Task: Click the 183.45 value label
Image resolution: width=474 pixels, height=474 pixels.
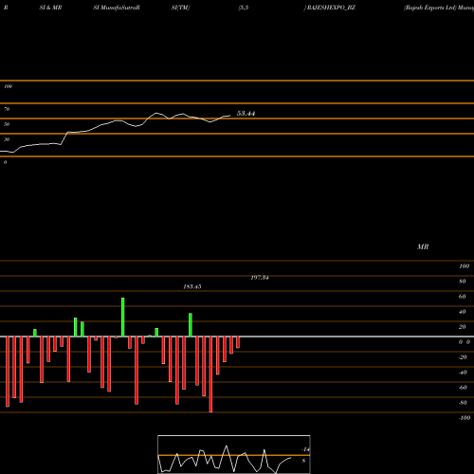Action: pyautogui.click(x=192, y=286)
